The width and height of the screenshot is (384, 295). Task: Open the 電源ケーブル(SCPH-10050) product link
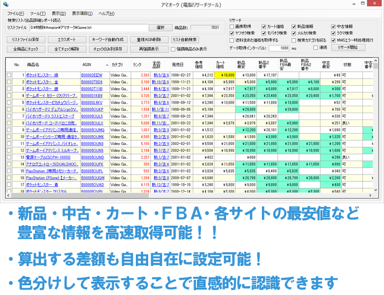[x=48, y=157]
